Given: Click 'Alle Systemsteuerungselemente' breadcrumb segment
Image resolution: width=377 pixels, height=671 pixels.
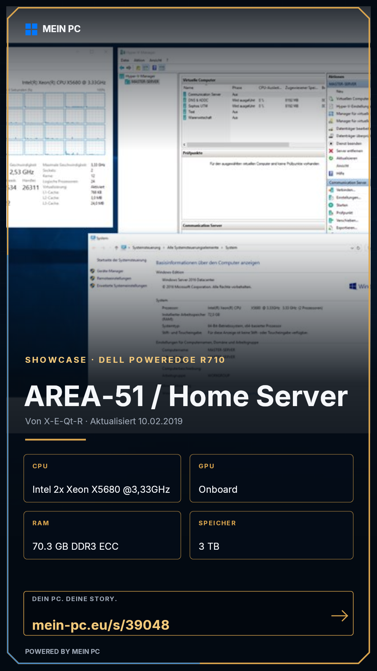Looking at the screenshot, I should point(193,247).
